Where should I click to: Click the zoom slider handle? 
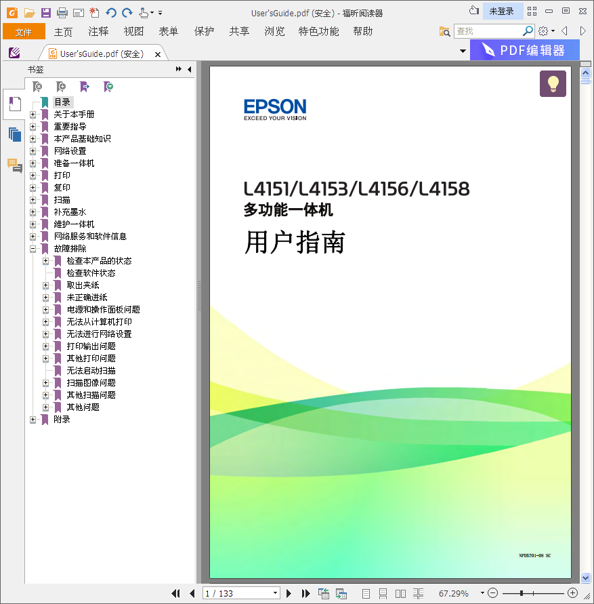tap(522, 593)
